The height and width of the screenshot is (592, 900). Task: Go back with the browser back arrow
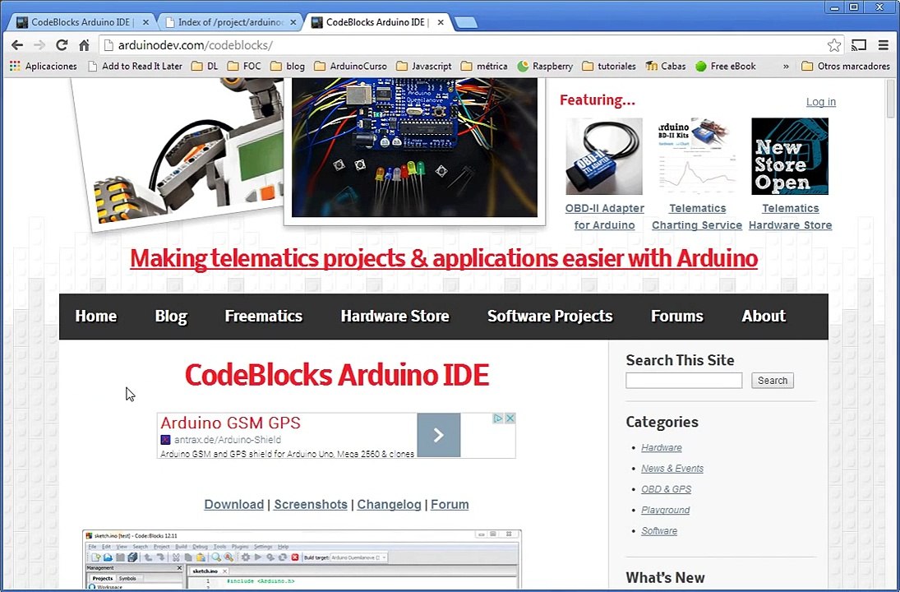(17, 44)
